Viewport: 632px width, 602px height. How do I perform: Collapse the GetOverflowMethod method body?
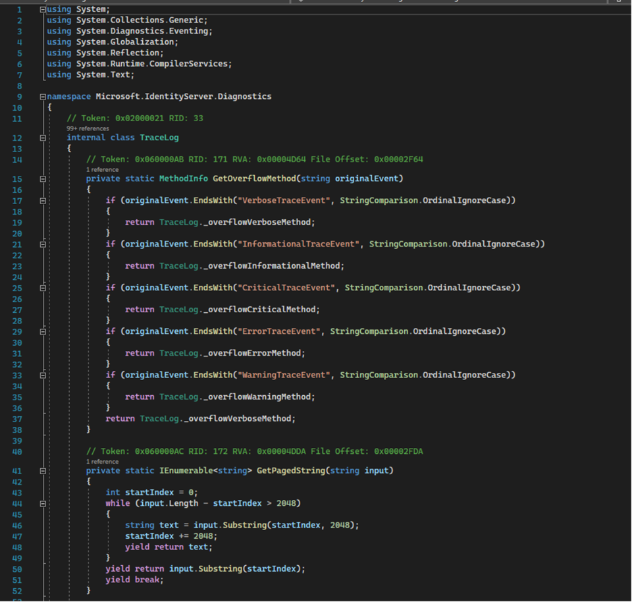tap(42, 178)
